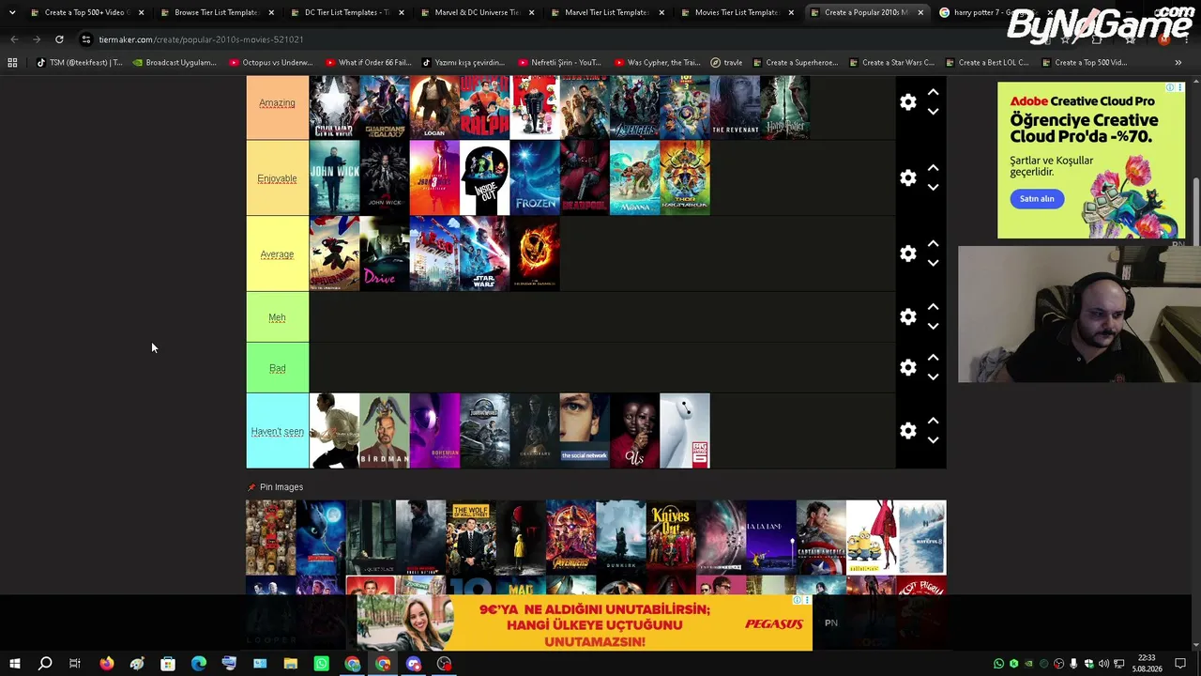
Task: Click the Meh tier label
Action: [277, 317]
